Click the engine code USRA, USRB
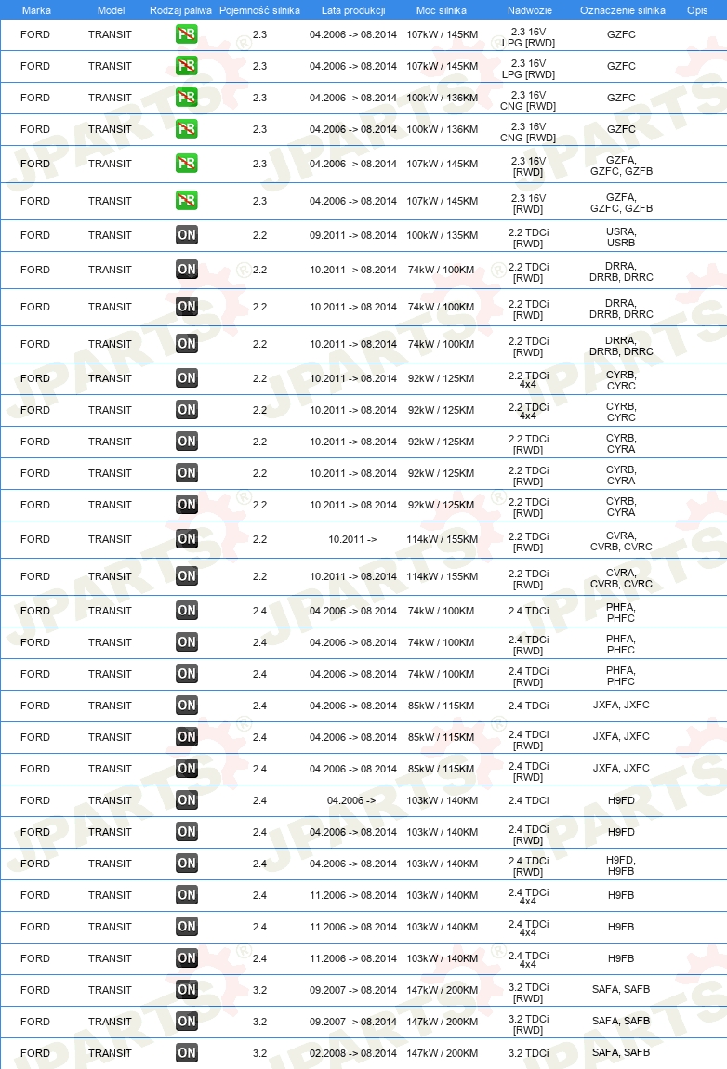 point(621,237)
